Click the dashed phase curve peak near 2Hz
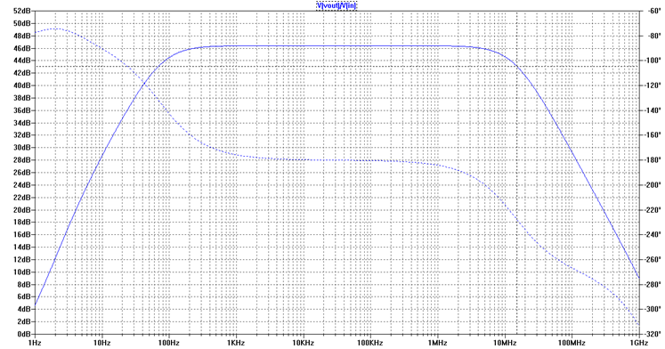Screen dimensions: 665x349 pos(56,28)
